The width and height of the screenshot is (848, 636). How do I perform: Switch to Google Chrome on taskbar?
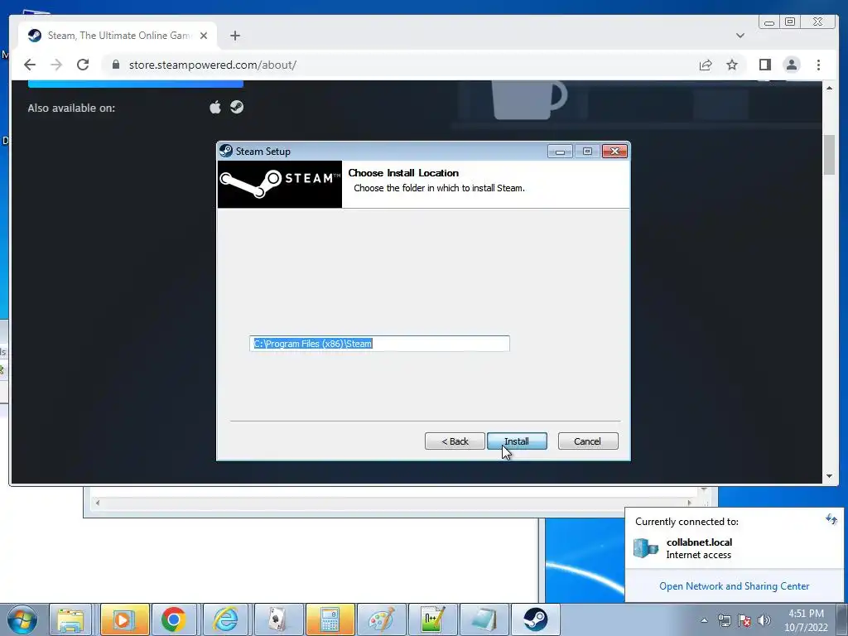pos(174,619)
